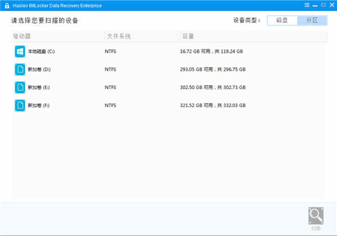Minimize the Hasleo BitLocker window

point(315,5)
